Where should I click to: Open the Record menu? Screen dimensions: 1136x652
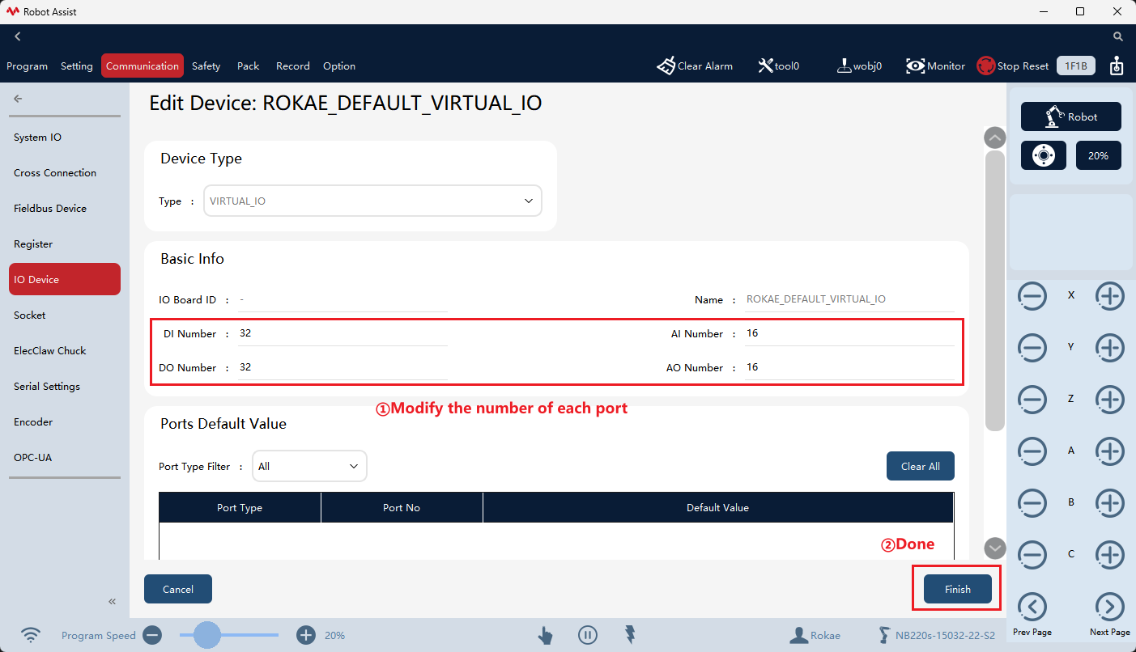[x=293, y=66]
